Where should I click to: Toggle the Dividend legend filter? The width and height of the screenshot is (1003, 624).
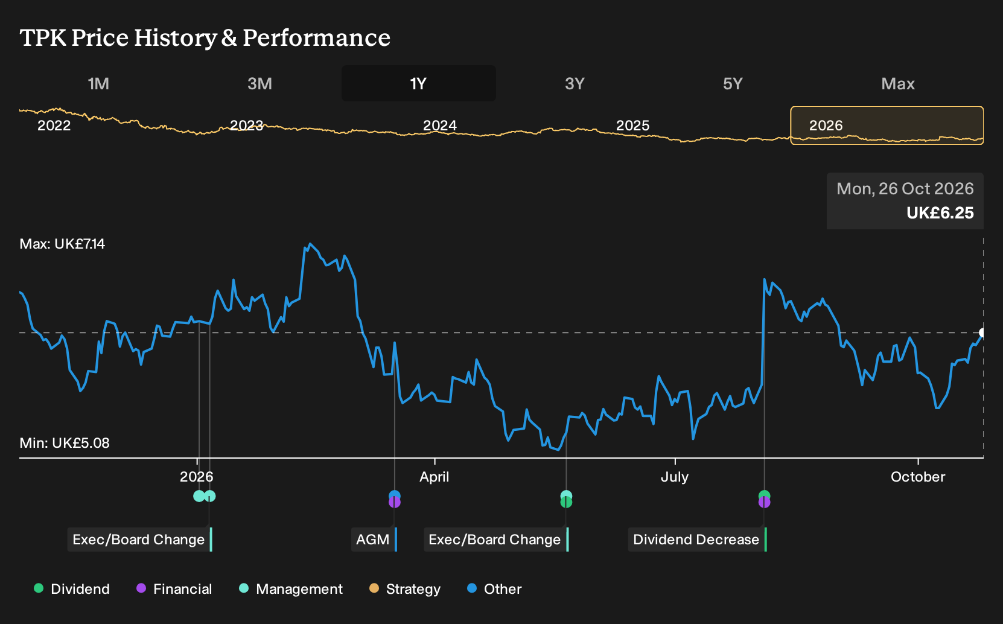(x=72, y=589)
